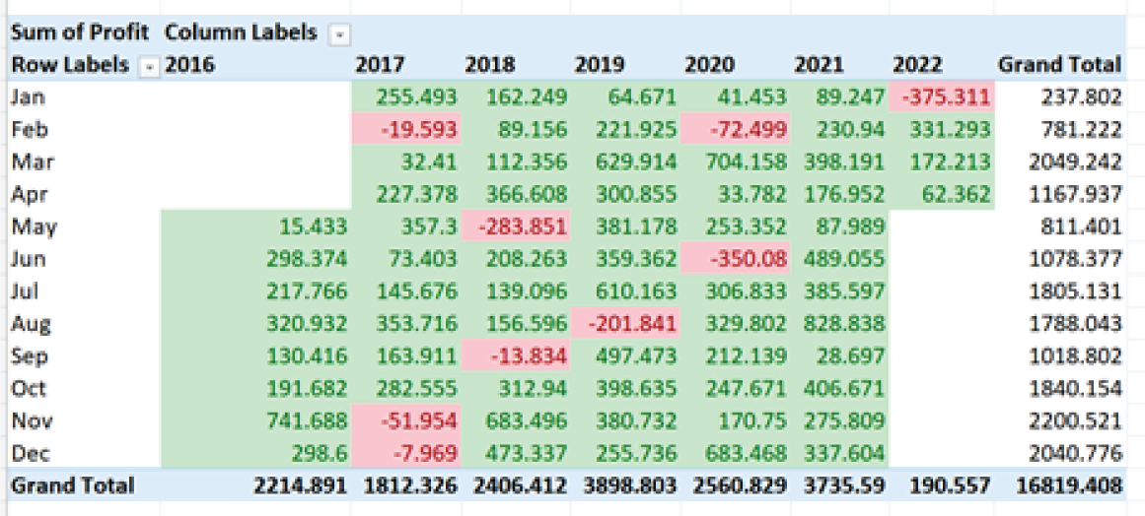This screenshot has width=1145, height=516.
Task: Select the cell with value 683.468
Action: [737, 453]
